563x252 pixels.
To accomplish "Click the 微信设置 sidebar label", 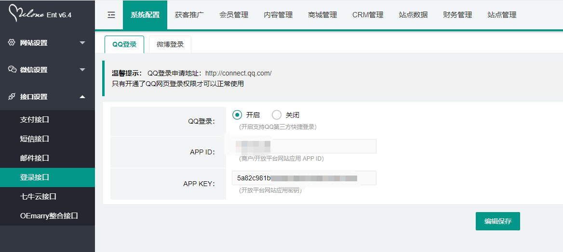I will 33,70.
